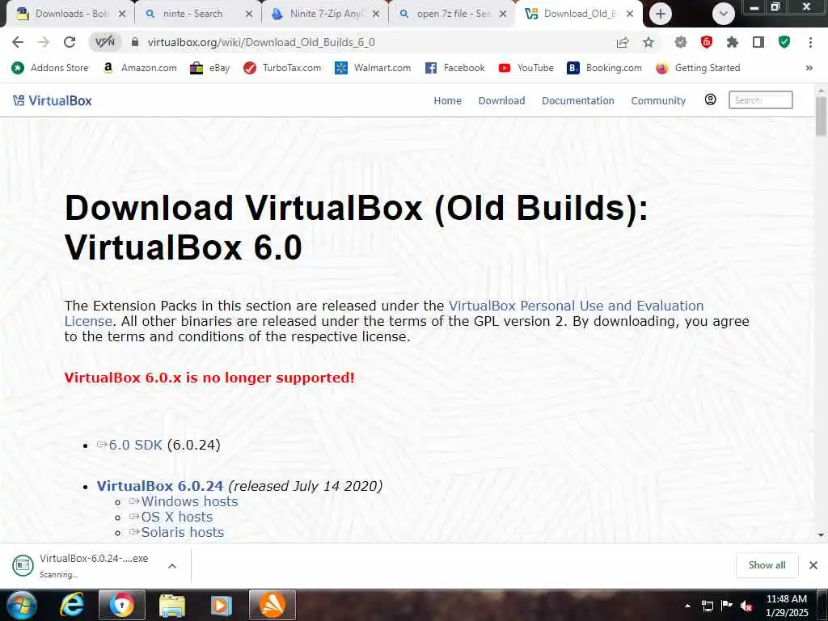Screen dimensions: 828x621
Task: Open the gray gear extension icon
Action: (x=681, y=42)
